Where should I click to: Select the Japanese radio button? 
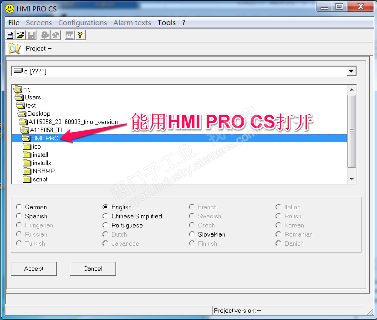[x=105, y=243]
